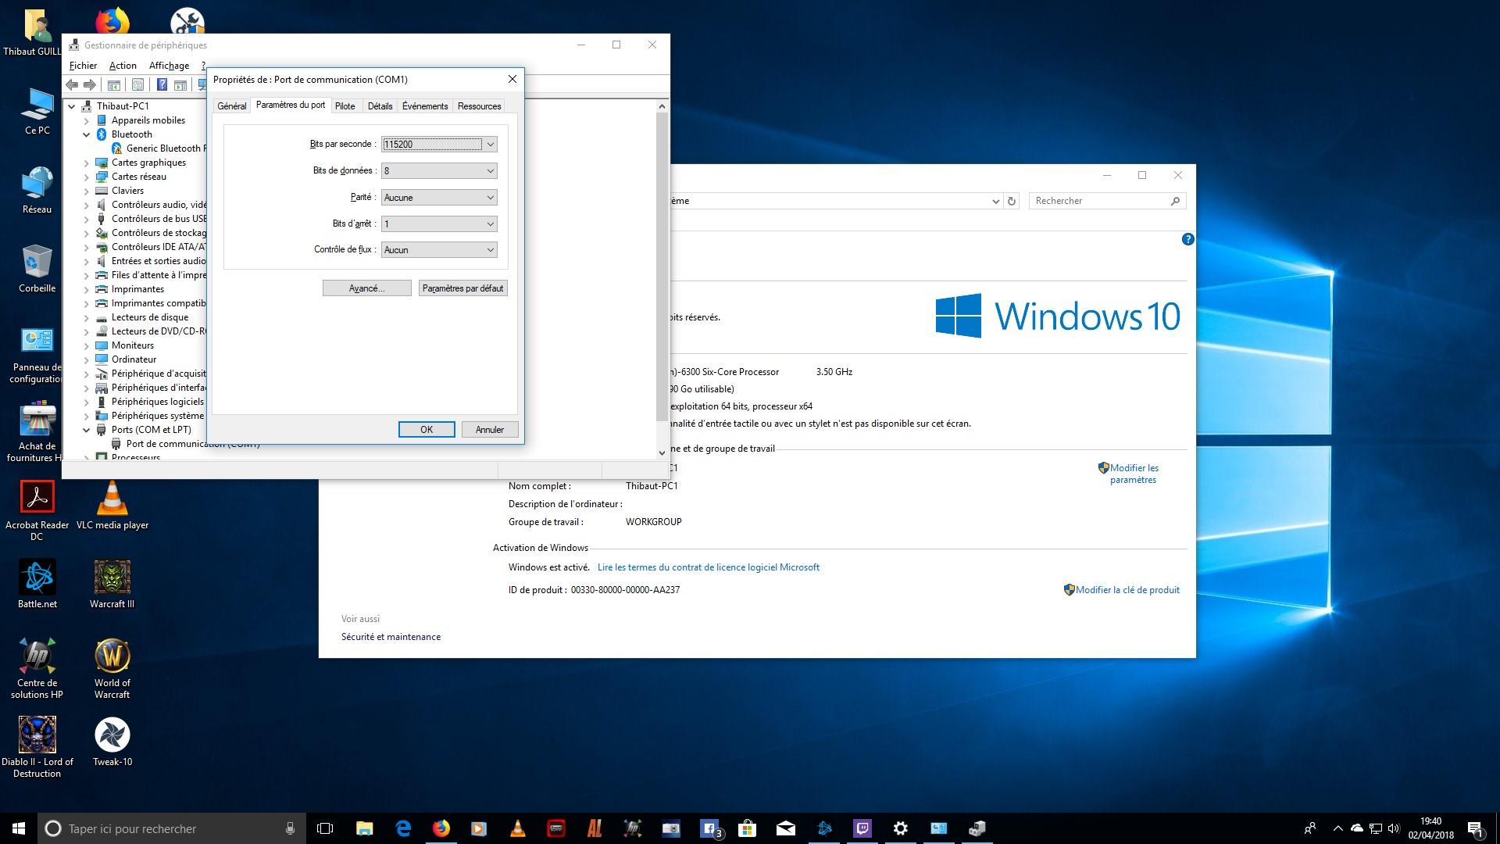This screenshot has height=844, width=1500.
Task: Select the Acrobat Reader DC desktop icon
Action: [37, 511]
